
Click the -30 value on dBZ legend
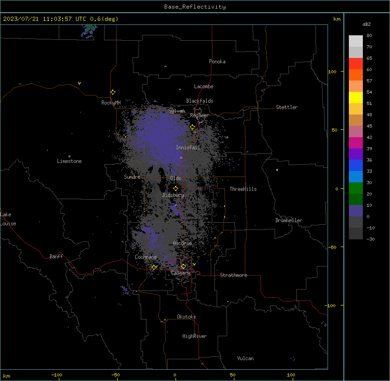tap(371, 239)
